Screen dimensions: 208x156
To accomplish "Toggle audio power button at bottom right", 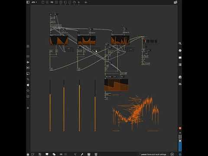I will [180, 154].
